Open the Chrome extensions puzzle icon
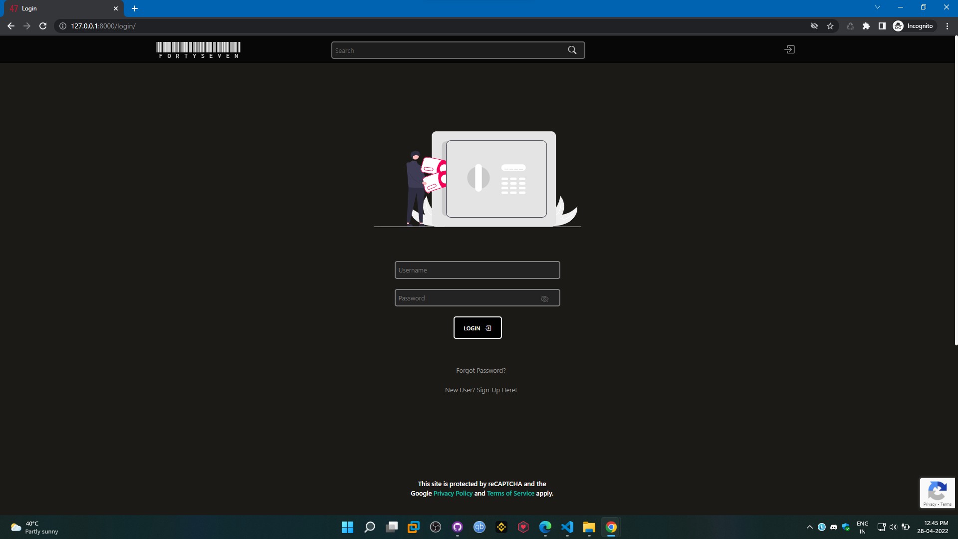 tap(866, 26)
